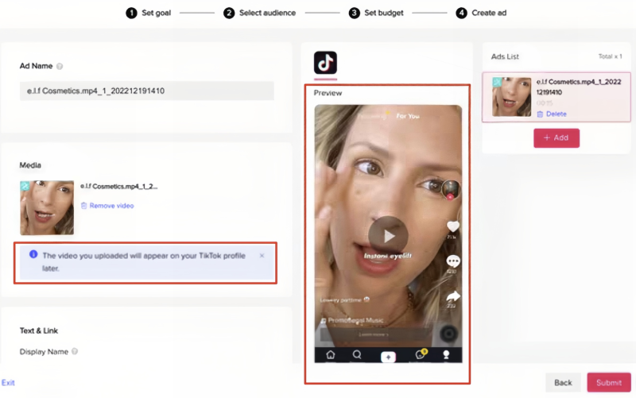The height and width of the screenshot is (398, 636).
Task: Tap the search magnifier in preview nav
Action: tap(357, 354)
